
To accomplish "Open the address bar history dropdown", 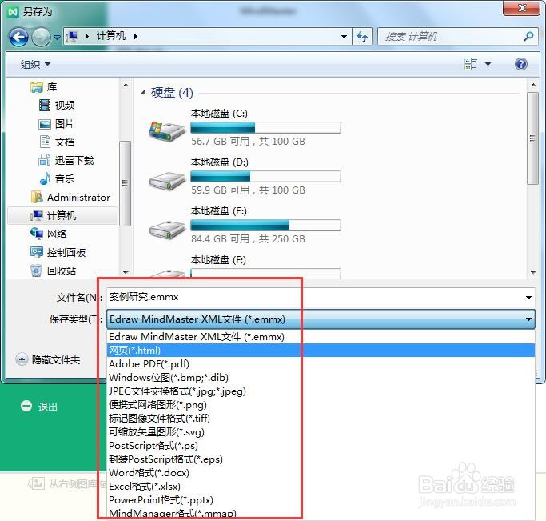I will [344, 36].
